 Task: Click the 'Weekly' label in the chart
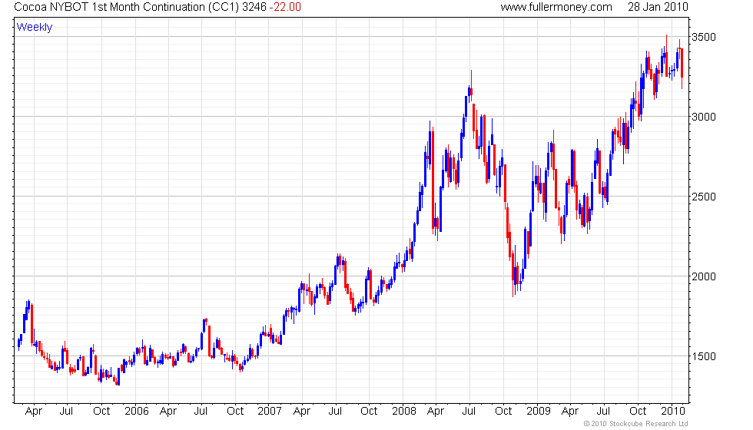35,28
